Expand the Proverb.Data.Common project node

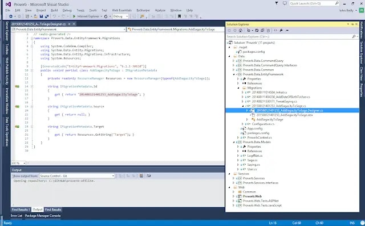pos(233,70)
